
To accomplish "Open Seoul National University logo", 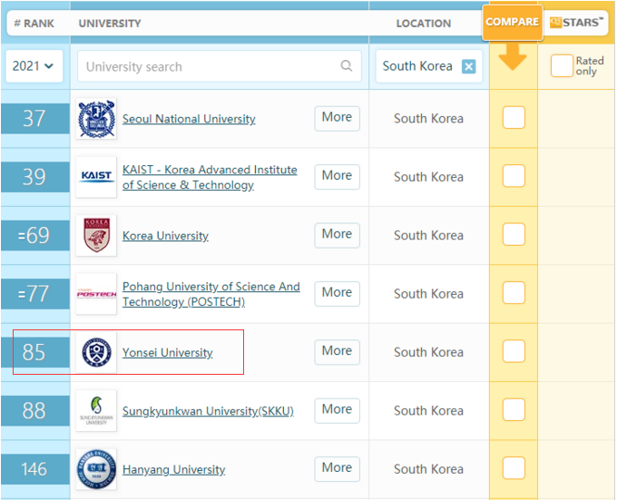I will click(96, 118).
